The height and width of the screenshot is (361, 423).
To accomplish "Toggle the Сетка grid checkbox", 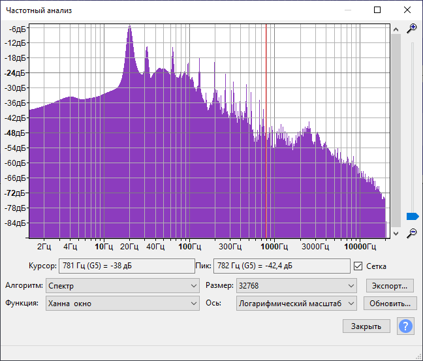I will (358, 266).
